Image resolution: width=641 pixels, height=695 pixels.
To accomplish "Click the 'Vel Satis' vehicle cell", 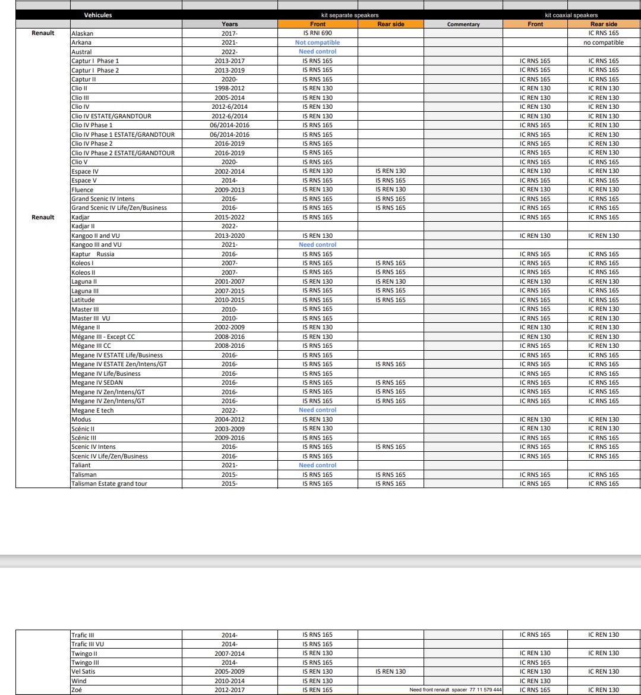I will click(83, 672).
